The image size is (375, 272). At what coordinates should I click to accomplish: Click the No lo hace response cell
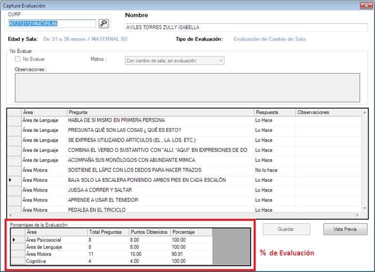pyautogui.click(x=275, y=170)
